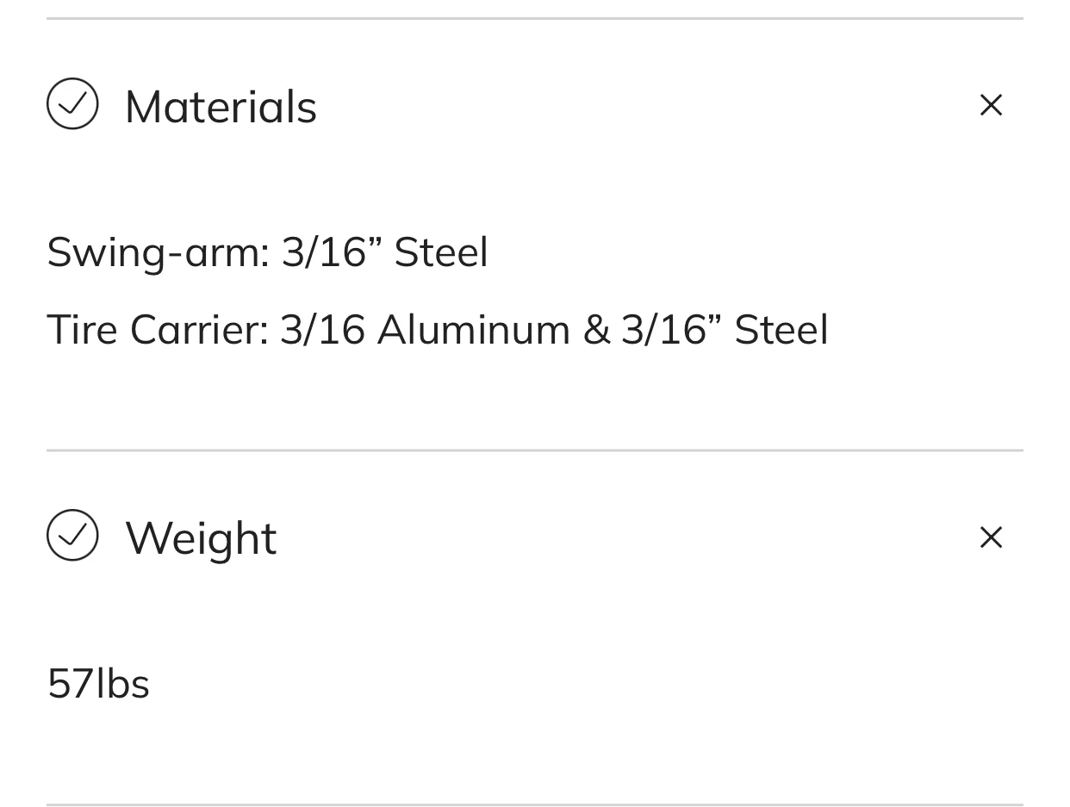The width and height of the screenshot is (1070, 807).
Task: Click the Tire Carrier materials line
Action: tap(438, 329)
